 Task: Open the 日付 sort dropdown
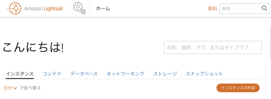point(10,88)
